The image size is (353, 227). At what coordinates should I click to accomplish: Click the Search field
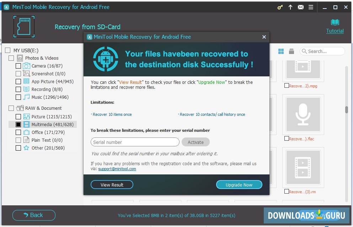point(322,51)
